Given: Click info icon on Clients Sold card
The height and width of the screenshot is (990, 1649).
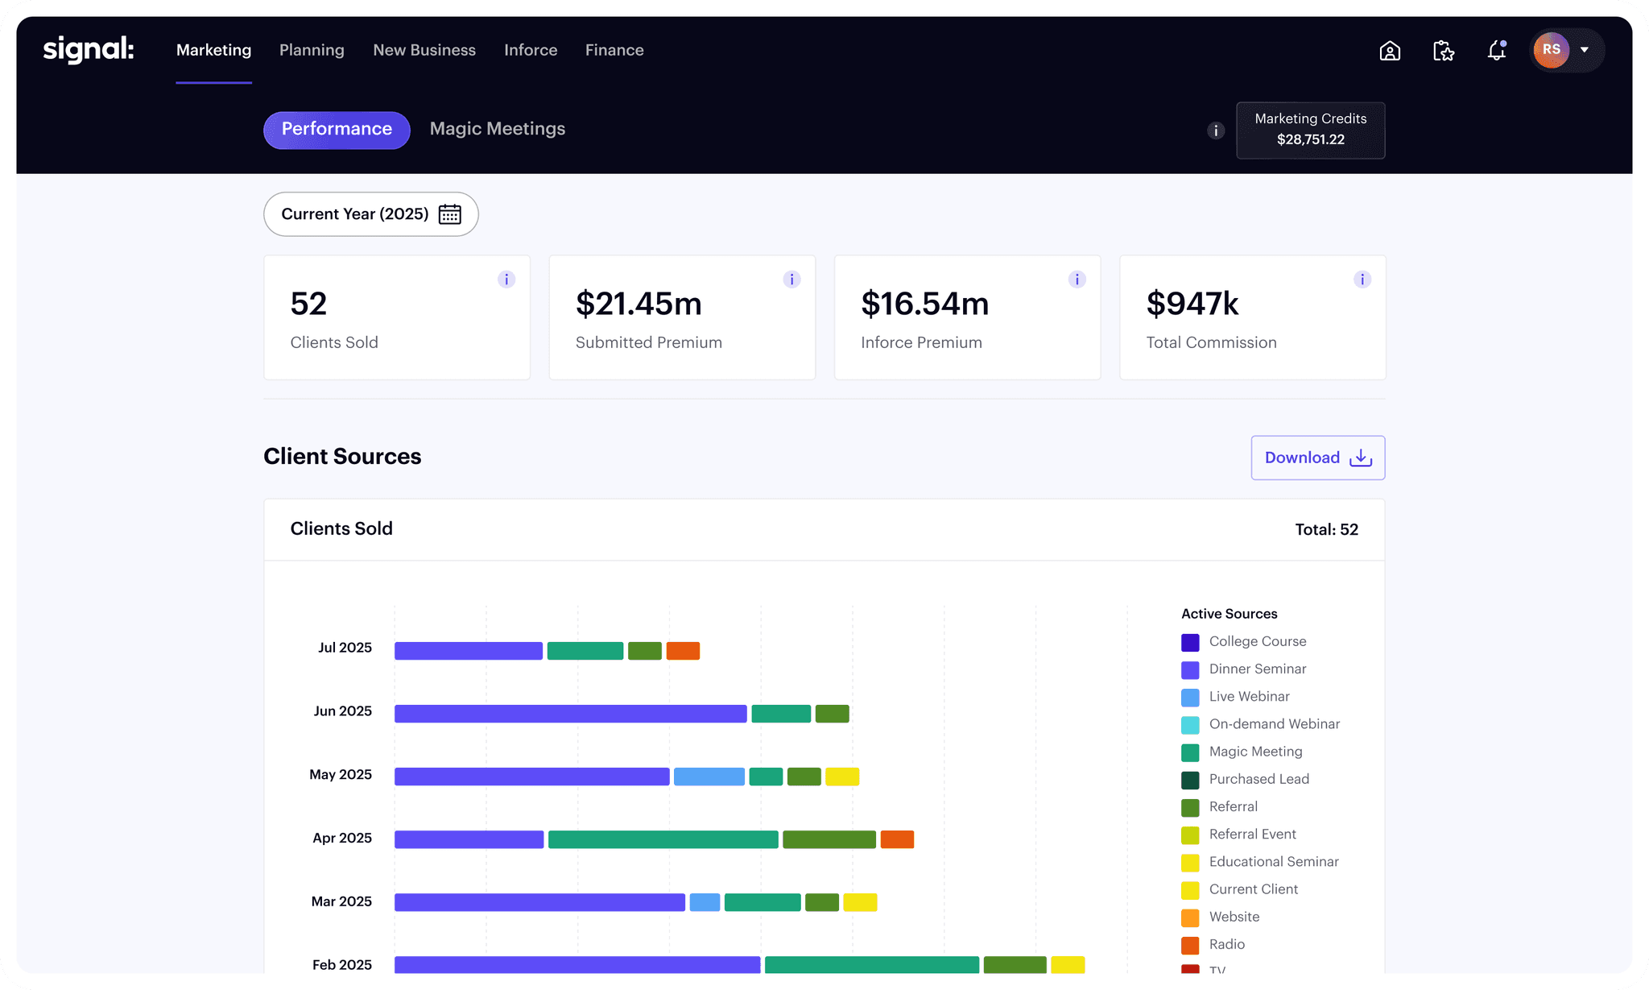Looking at the screenshot, I should click(x=506, y=280).
